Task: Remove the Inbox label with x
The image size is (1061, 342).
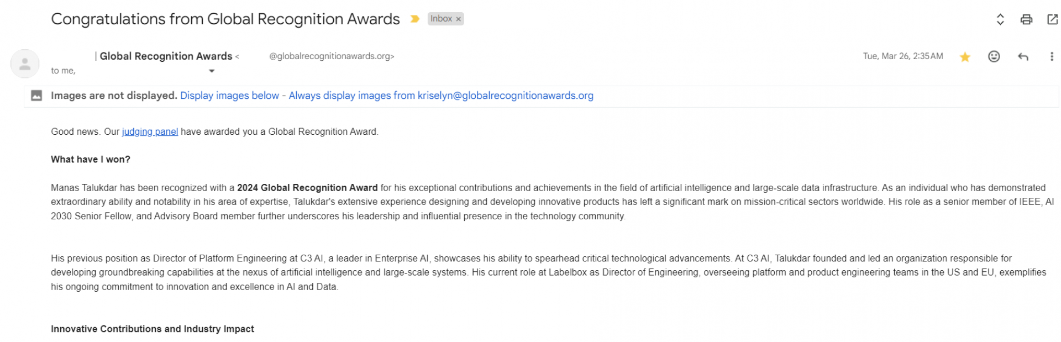Action: [458, 19]
